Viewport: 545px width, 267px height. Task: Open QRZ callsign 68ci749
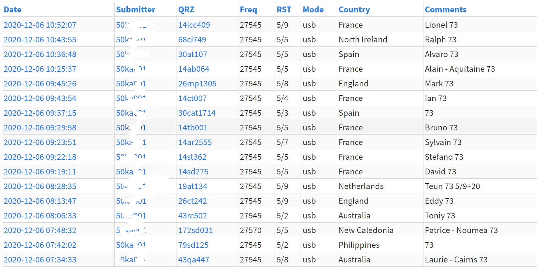(192, 39)
